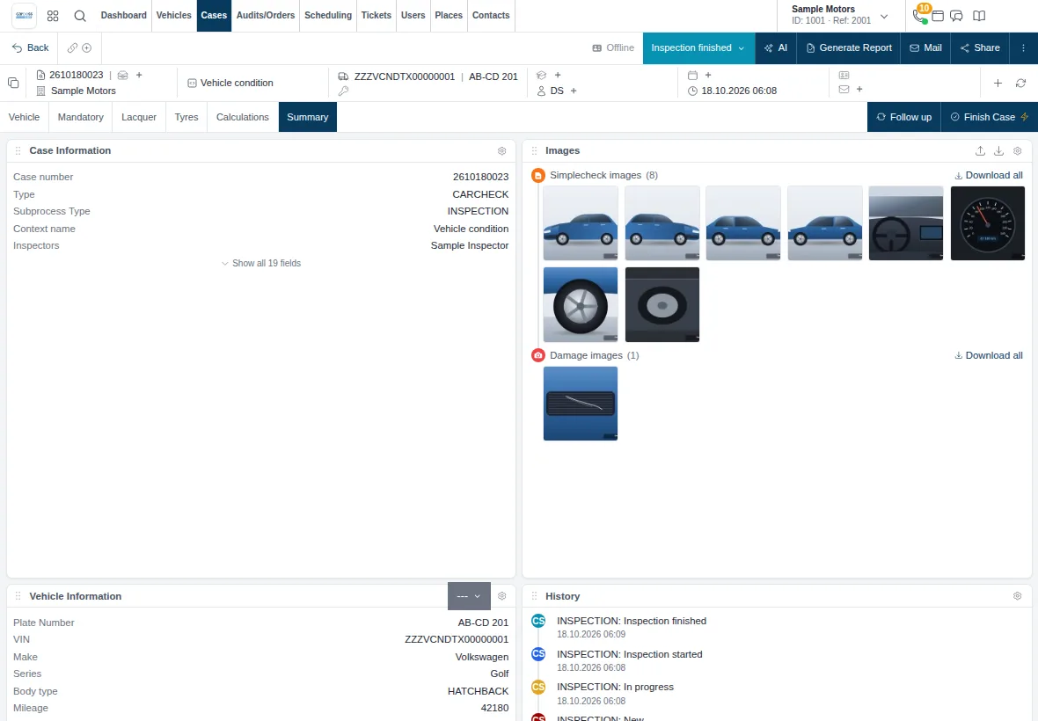Image resolution: width=1038 pixels, height=721 pixels.
Task: Download all Damage images
Action: coord(989,355)
